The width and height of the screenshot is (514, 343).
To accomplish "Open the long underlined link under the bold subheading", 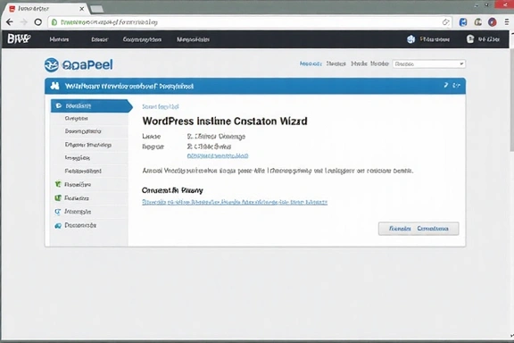I will [235, 202].
